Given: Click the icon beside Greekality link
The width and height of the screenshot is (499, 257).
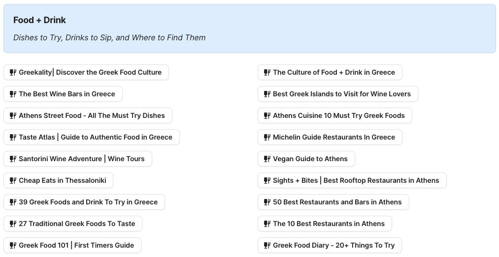Looking at the screenshot, I should pyautogui.click(x=13, y=72).
